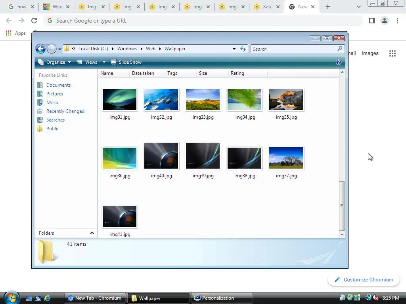Open the Chromium profile icon
The width and height of the screenshot is (406, 304).
pos(385,21)
